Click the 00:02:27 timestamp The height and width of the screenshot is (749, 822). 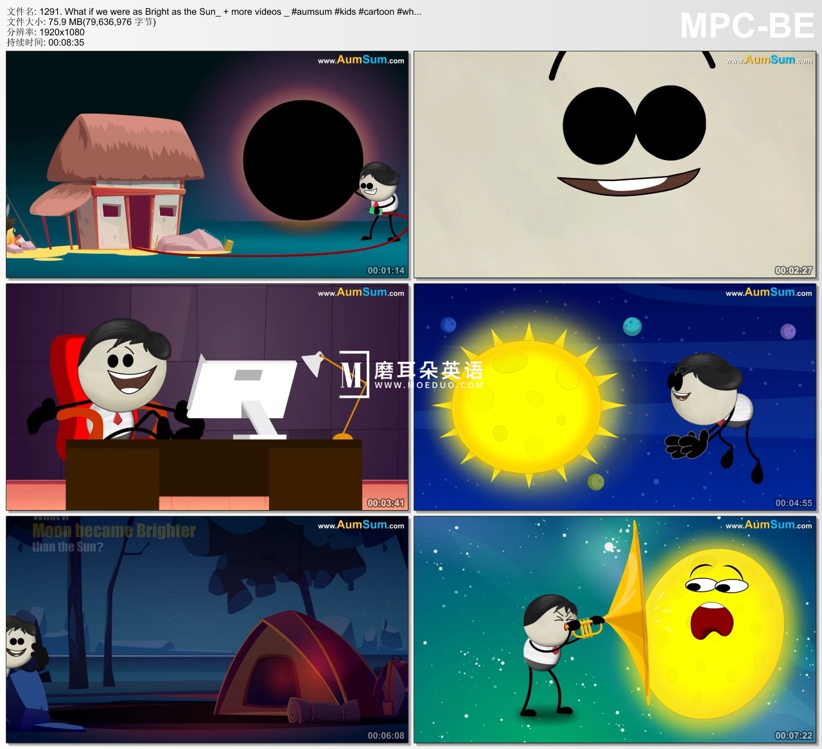tap(794, 270)
